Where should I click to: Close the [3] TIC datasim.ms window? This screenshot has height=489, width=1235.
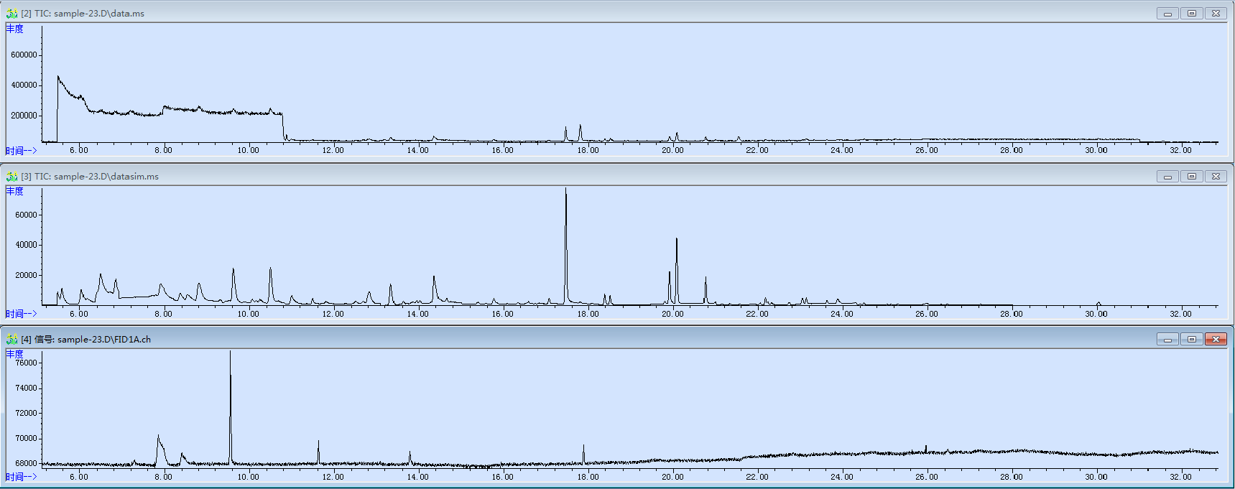[x=1216, y=177]
